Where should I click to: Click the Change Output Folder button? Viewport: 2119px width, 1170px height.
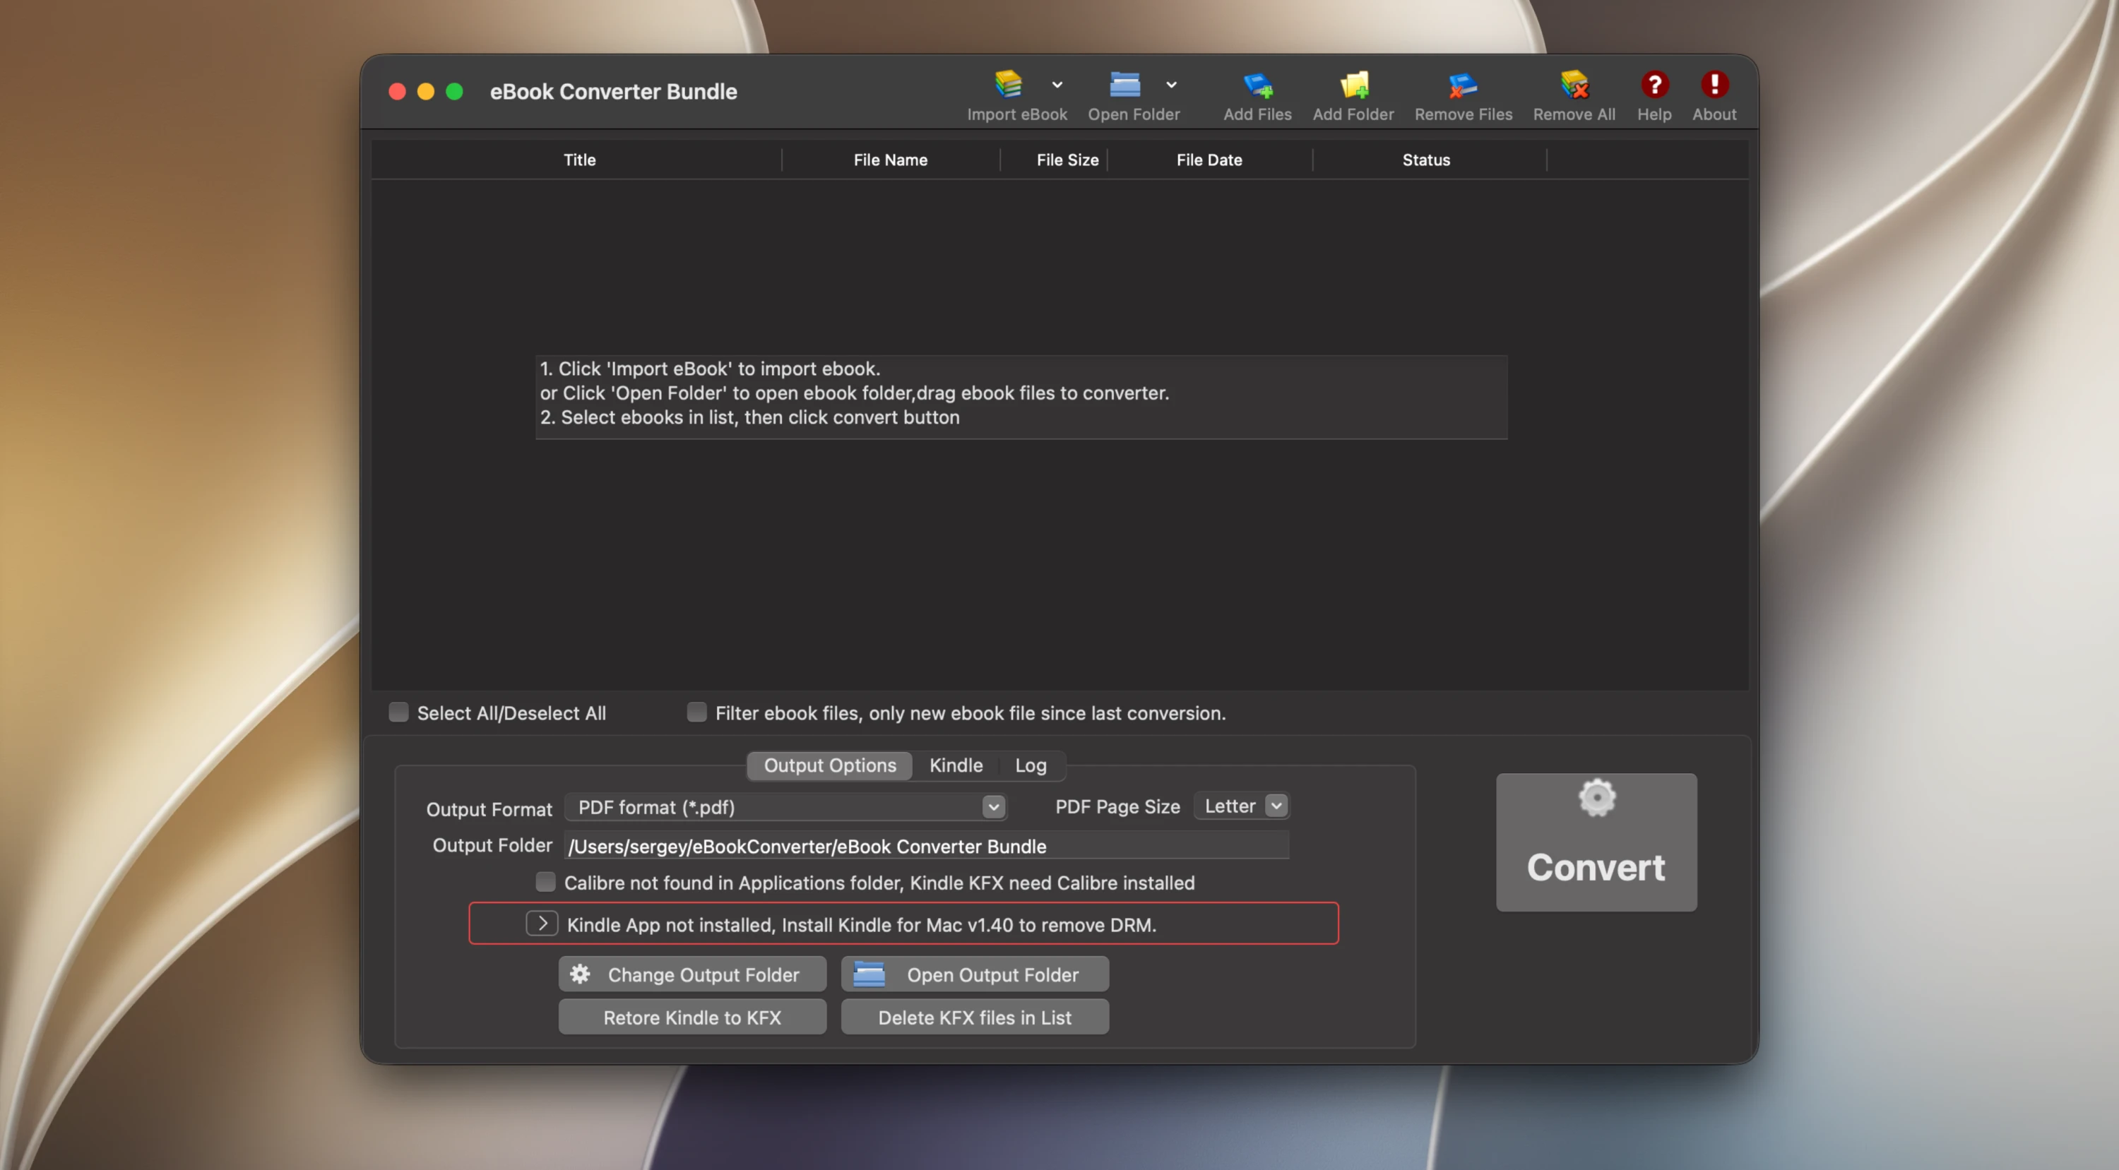click(692, 974)
